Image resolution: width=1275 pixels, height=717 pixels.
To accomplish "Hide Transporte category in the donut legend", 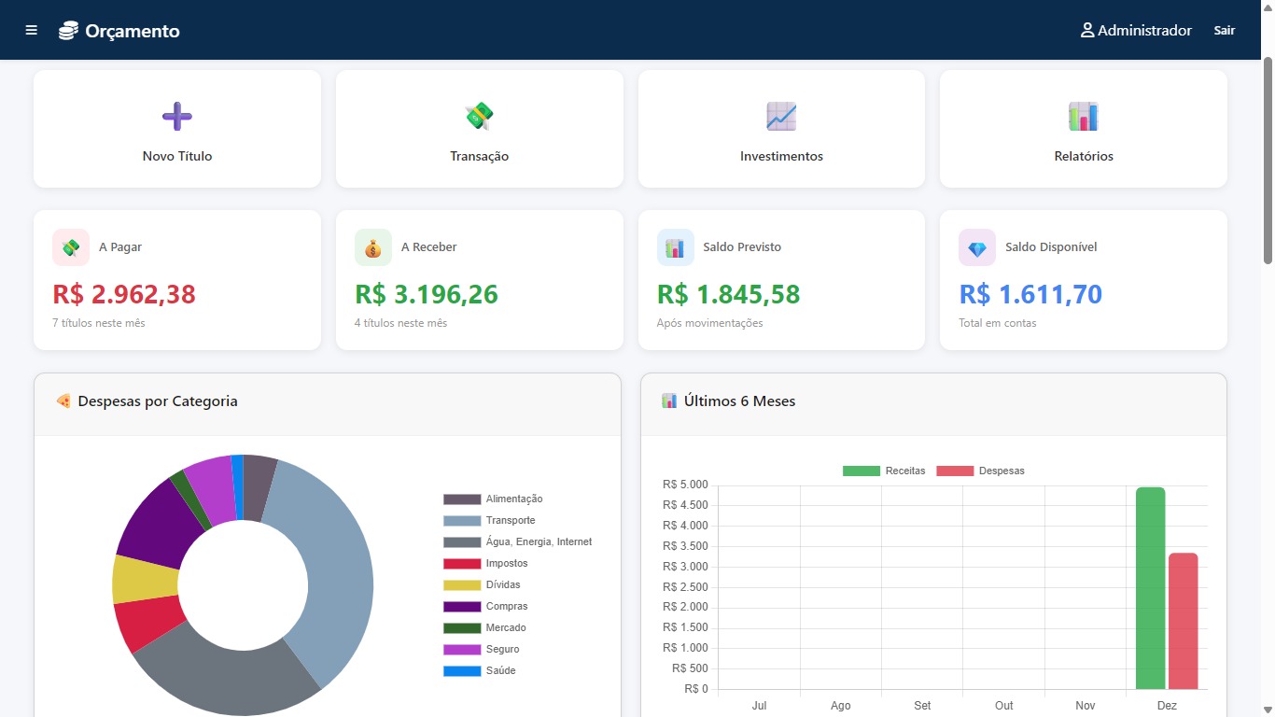I will pyautogui.click(x=510, y=520).
